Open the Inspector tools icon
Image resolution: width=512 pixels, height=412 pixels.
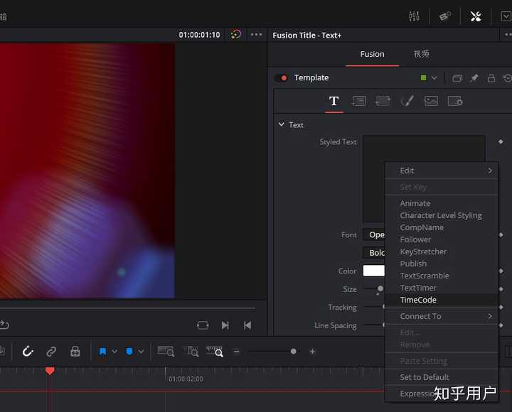pyautogui.click(x=476, y=16)
